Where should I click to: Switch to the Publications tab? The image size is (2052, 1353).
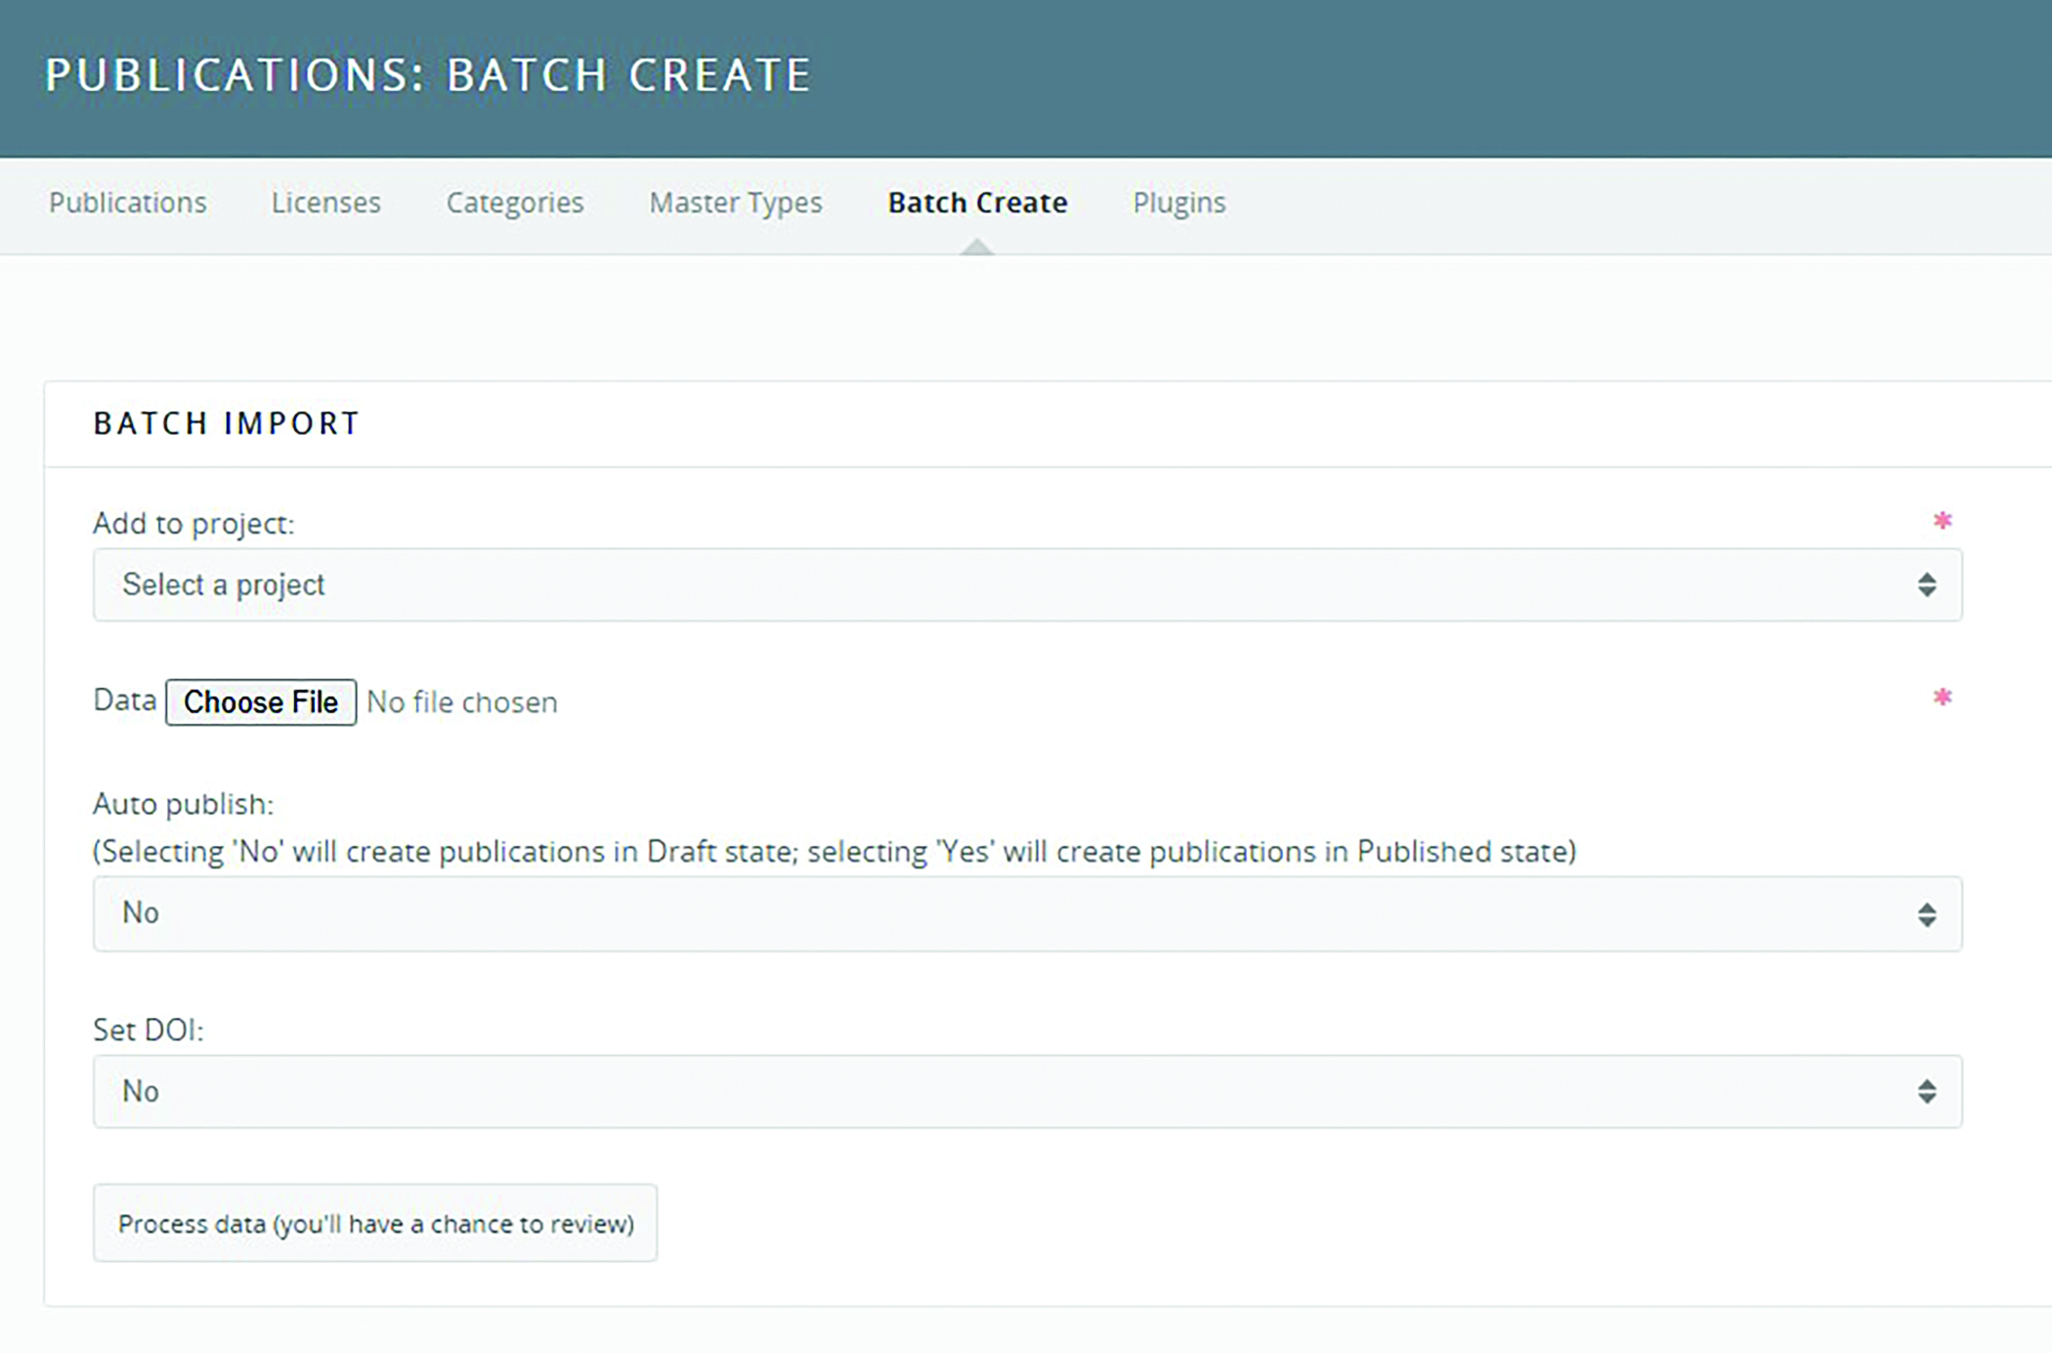[128, 202]
